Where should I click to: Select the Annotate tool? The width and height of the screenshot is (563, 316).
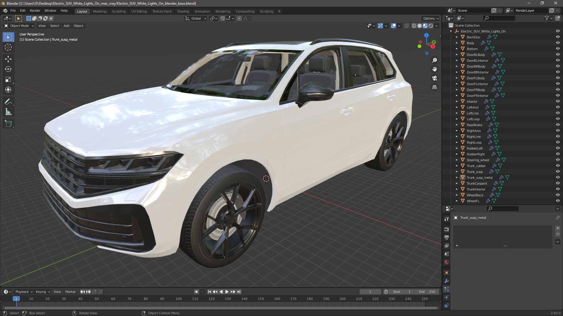pyautogui.click(x=8, y=102)
